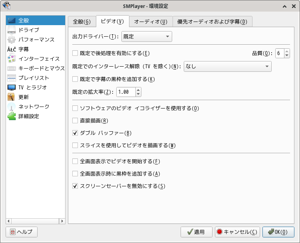Open the 詳細設定 puzzle-piece icon
Viewport: 300px width, 243px height.
pyautogui.click(x=12, y=116)
